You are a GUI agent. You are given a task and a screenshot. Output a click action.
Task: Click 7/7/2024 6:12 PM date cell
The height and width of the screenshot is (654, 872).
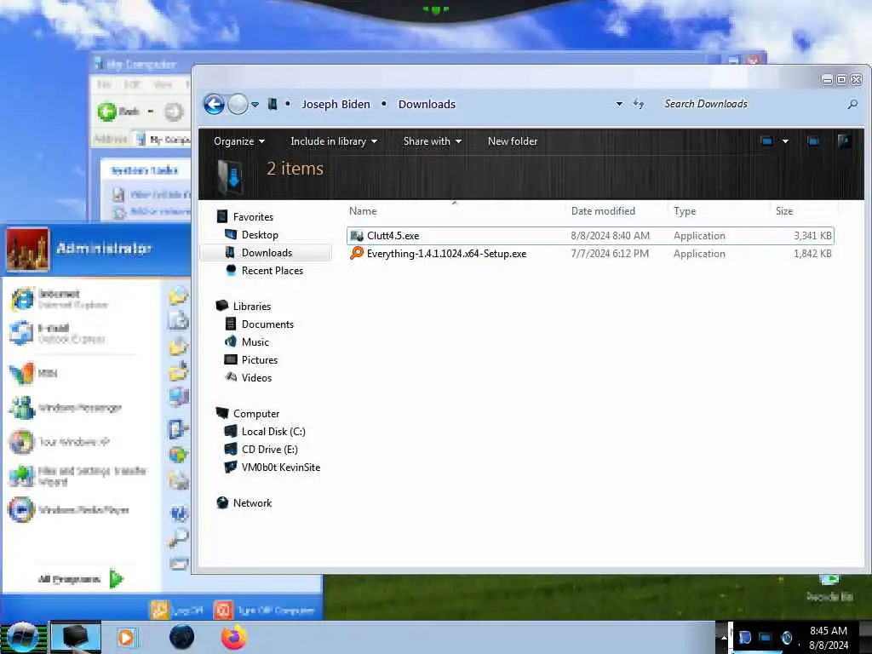pos(610,254)
